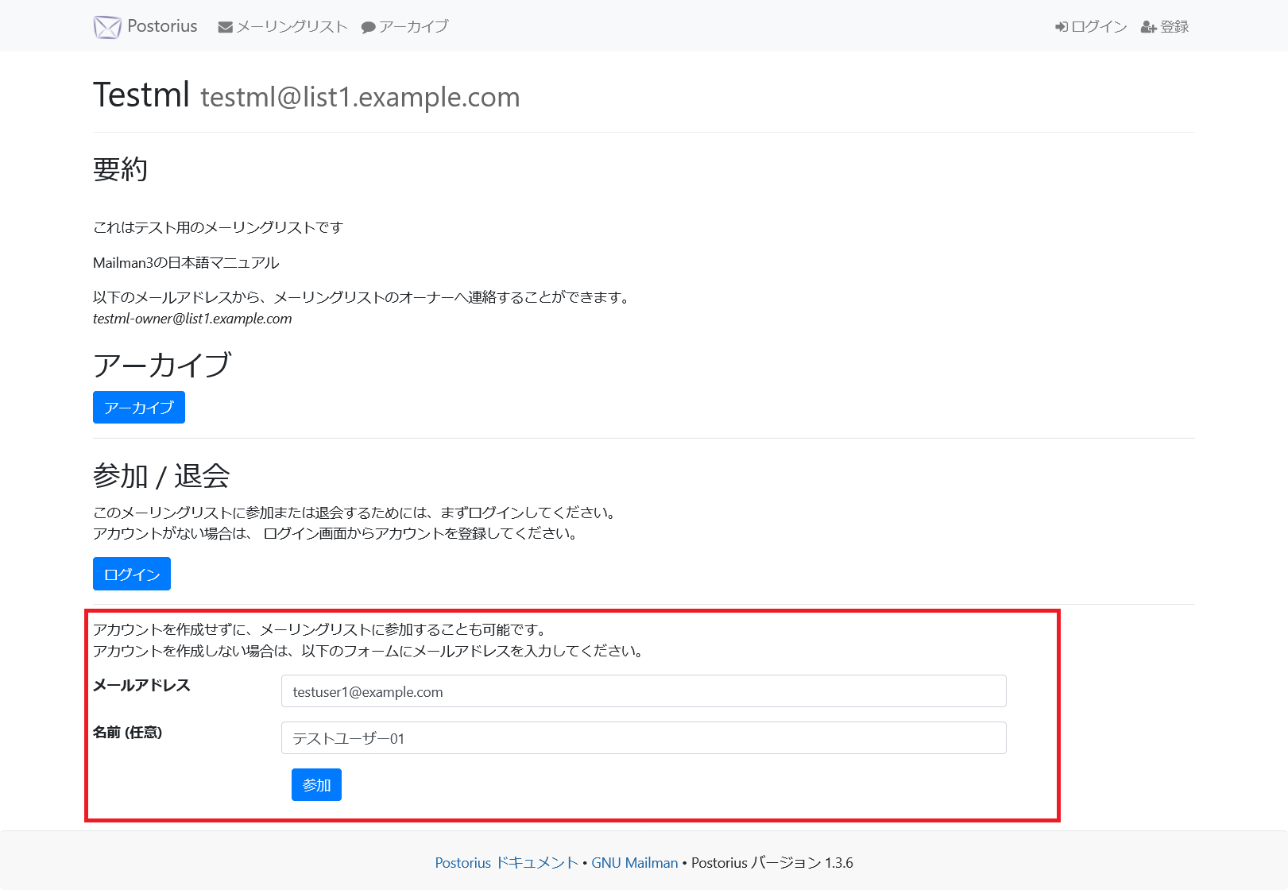Click the speech bubble icon beside アーカイブ
Viewport: 1288px width, 890px height.
tap(368, 27)
